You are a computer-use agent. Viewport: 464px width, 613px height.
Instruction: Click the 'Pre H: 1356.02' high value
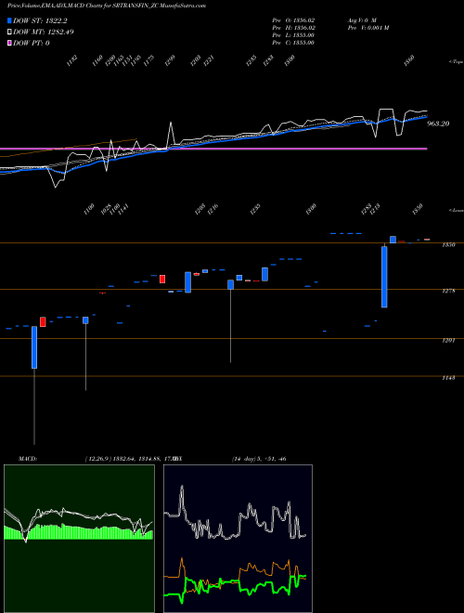pyautogui.click(x=293, y=28)
